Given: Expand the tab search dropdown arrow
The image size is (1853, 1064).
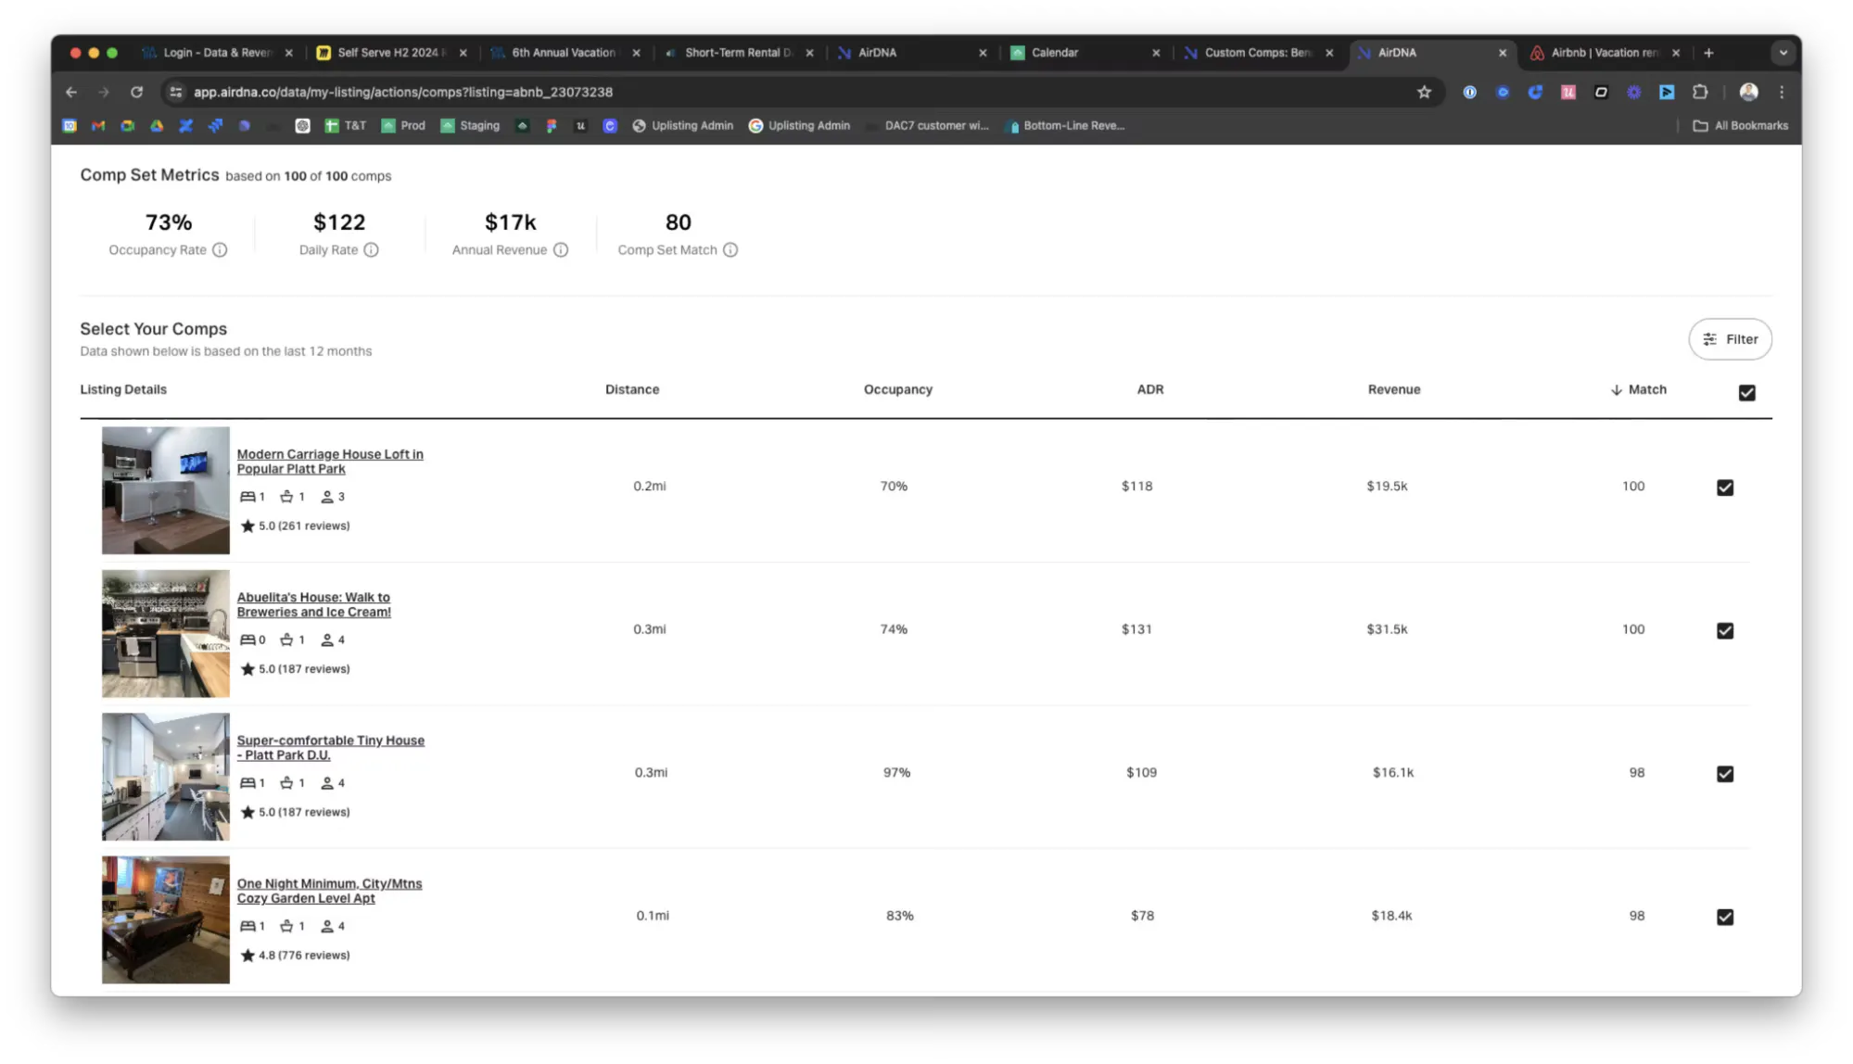Looking at the screenshot, I should (1783, 53).
